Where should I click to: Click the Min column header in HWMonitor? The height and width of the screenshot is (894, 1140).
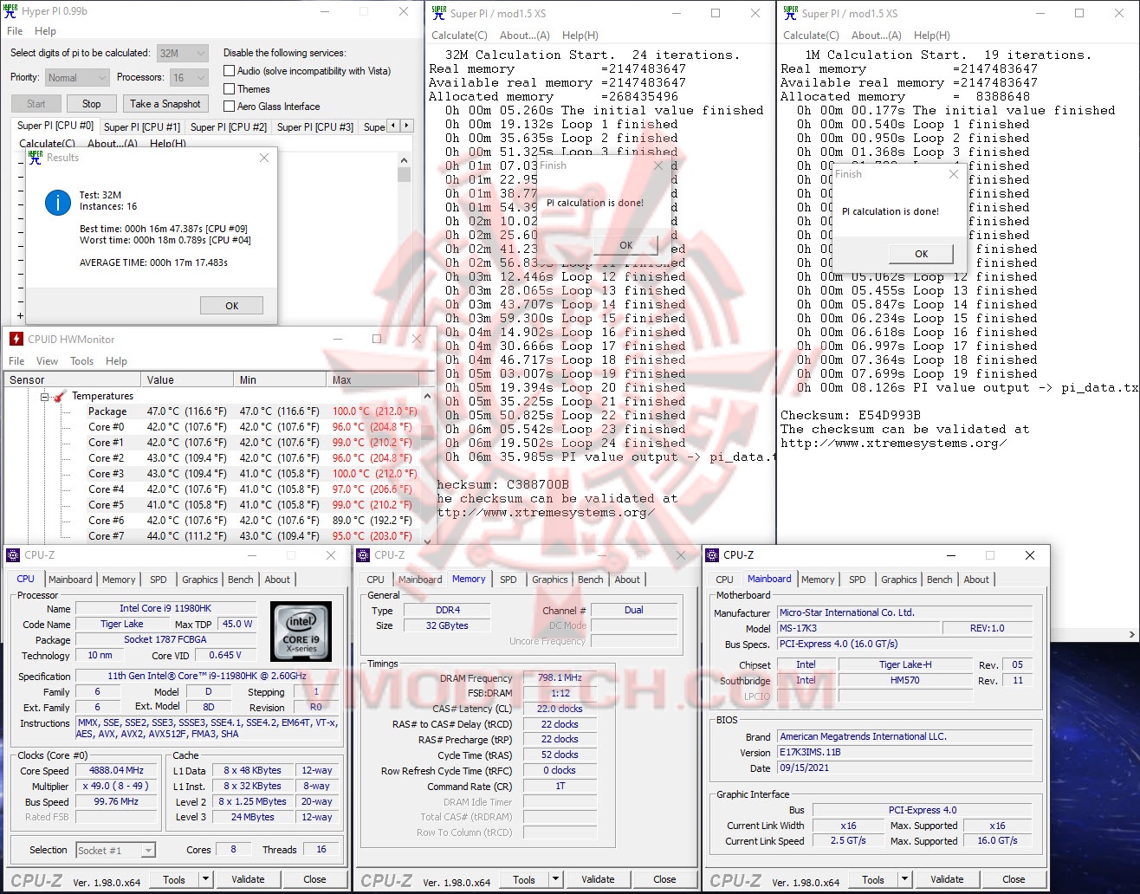coord(281,379)
